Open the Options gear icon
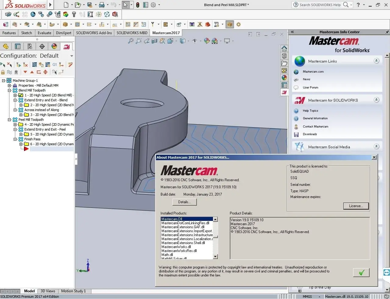The height and width of the screenshot is (299, 390). [153, 5]
